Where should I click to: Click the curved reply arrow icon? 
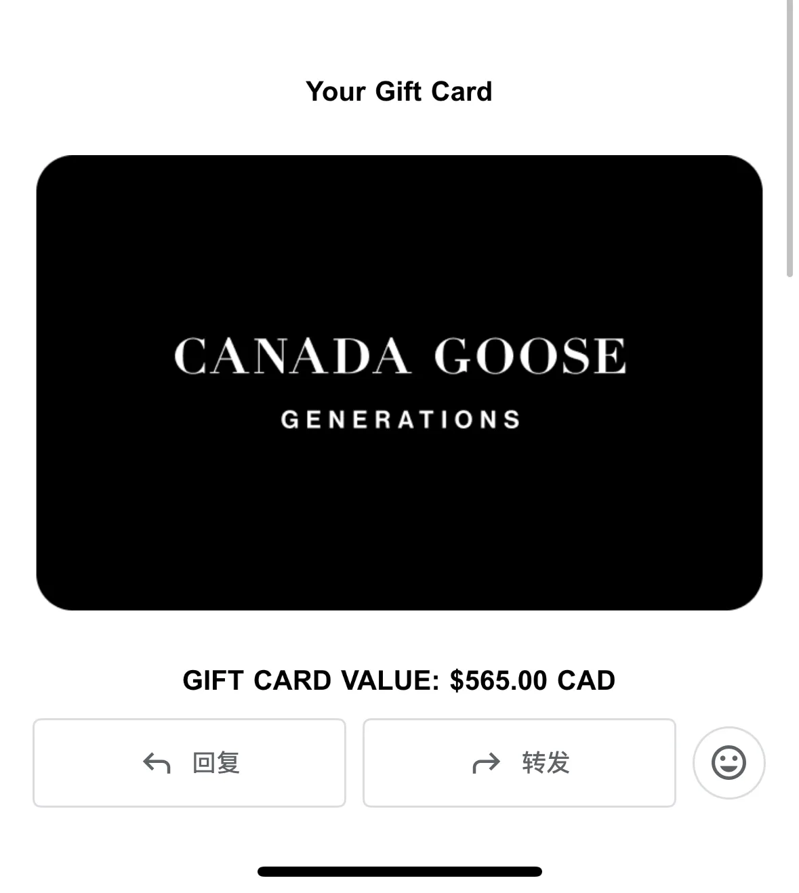coord(157,764)
